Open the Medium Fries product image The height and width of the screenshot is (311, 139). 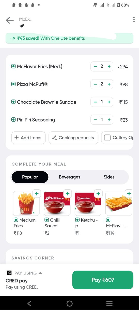pos(26,203)
